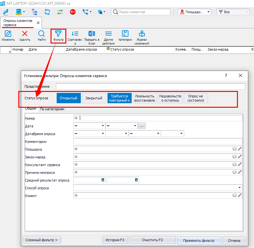254x248 pixels.
Task: Click the Очистить F2 button
Action: pyautogui.click(x=153, y=240)
